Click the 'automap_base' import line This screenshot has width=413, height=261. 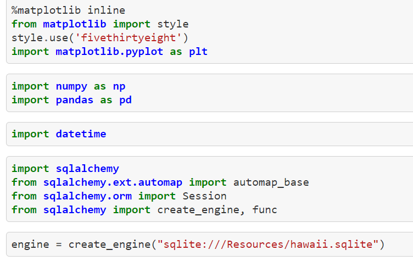point(160,182)
